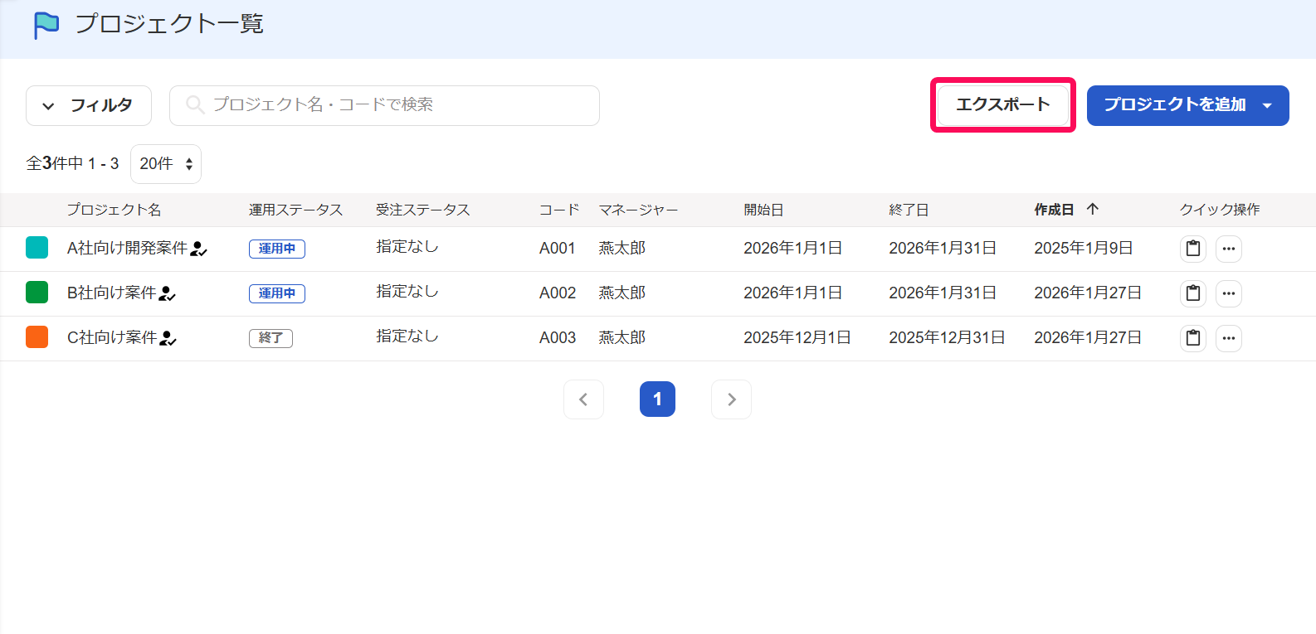
Task: Click 全3件中 1 - 3 count text
Action: (72, 164)
